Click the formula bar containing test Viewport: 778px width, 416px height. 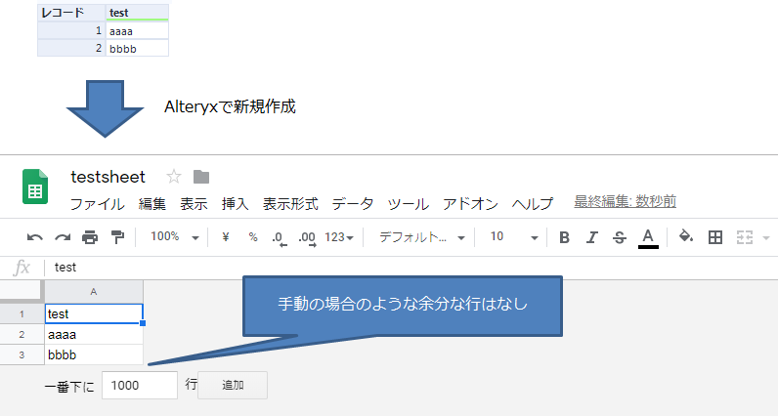click(411, 268)
